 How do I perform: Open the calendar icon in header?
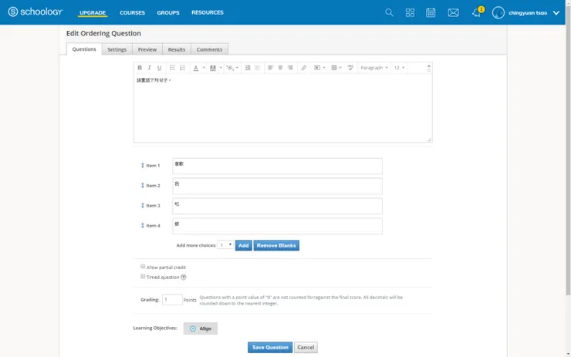coord(431,13)
